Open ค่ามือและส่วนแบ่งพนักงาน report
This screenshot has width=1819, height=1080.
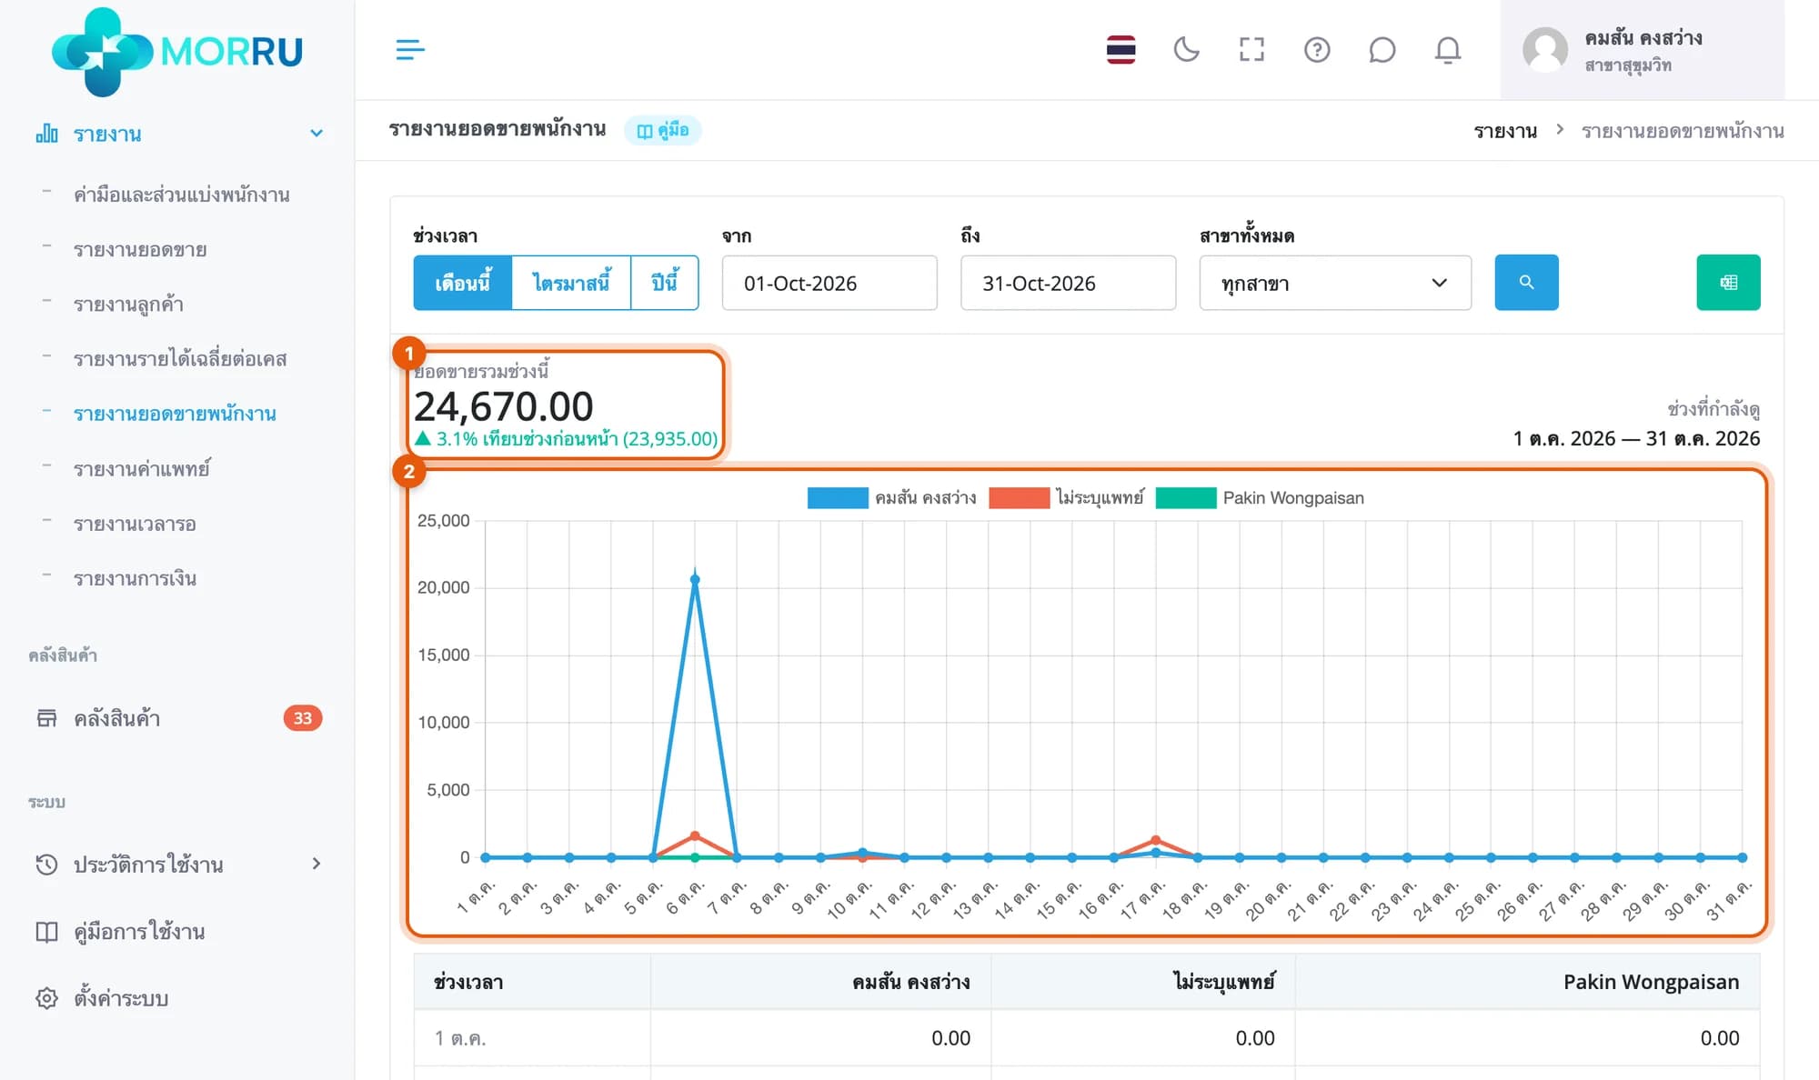pyautogui.click(x=182, y=195)
